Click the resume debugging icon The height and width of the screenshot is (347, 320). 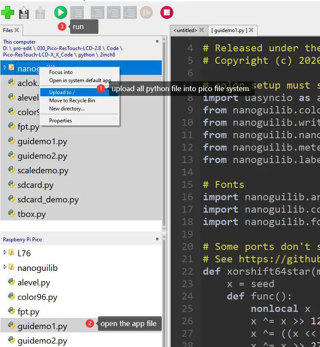[146, 12]
